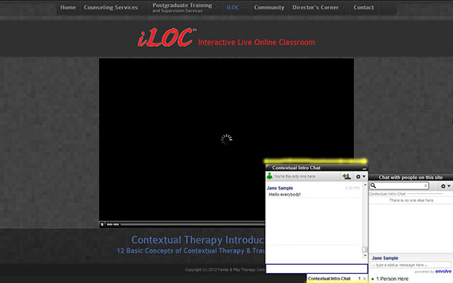
Task: Click 'There is no one else here' text
Action: coord(411,201)
